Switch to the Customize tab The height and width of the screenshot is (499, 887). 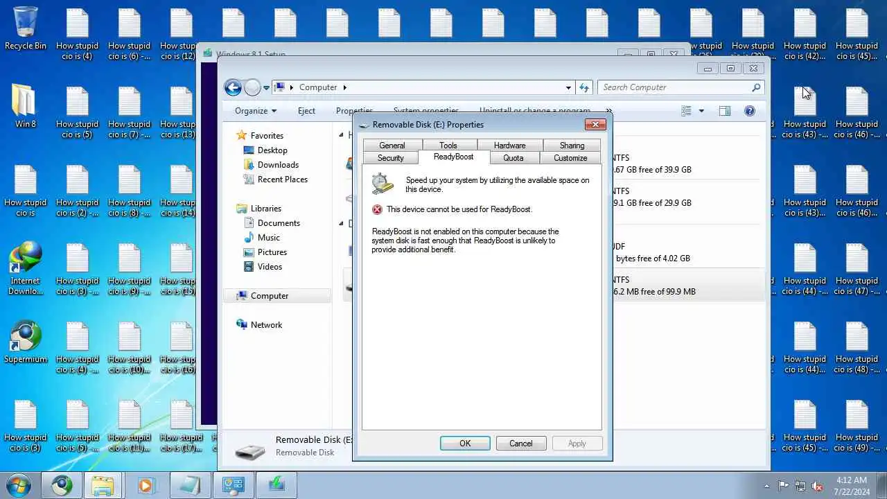[x=570, y=158]
